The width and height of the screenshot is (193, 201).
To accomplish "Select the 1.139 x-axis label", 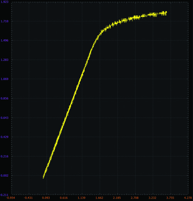I will coord(81,198).
